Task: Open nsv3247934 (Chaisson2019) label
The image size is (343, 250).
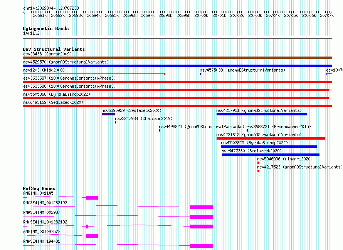Action: [x=144, y=118]
